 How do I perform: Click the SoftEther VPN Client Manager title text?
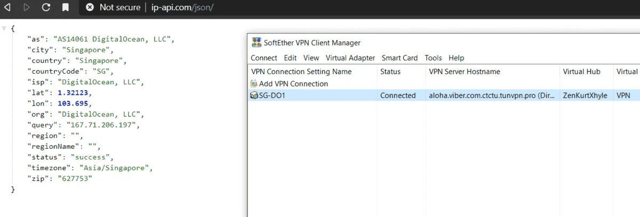(x=313, y=43)
